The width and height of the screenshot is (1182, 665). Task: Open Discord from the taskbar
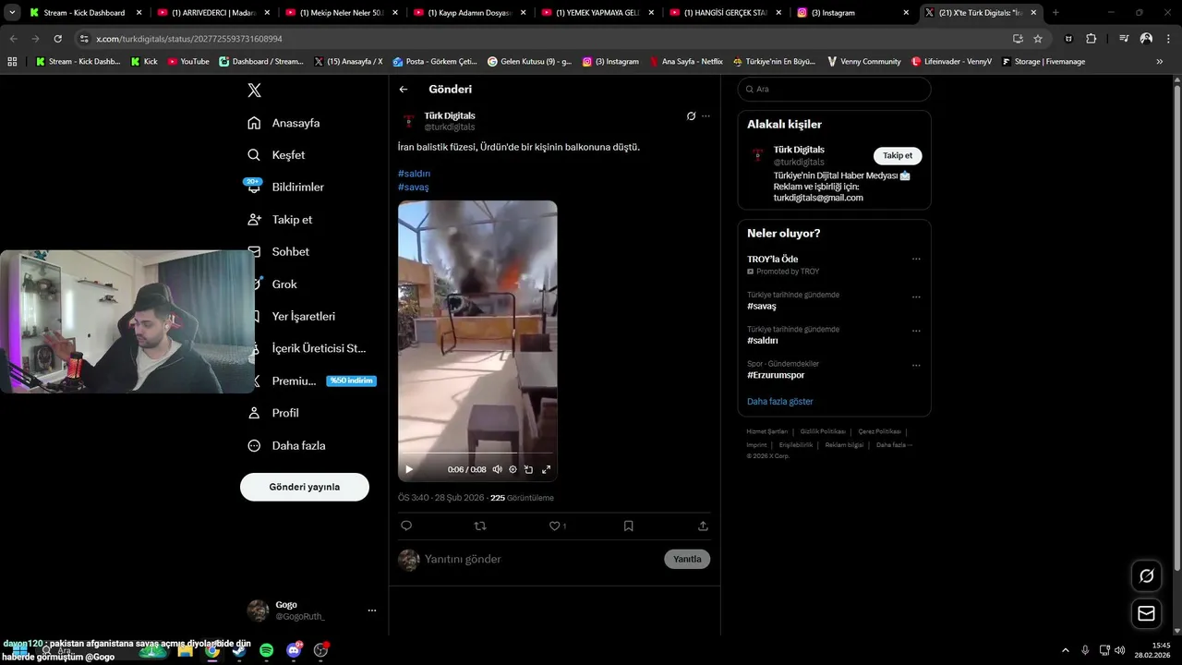pyautogui.click(x=294, y=650)
